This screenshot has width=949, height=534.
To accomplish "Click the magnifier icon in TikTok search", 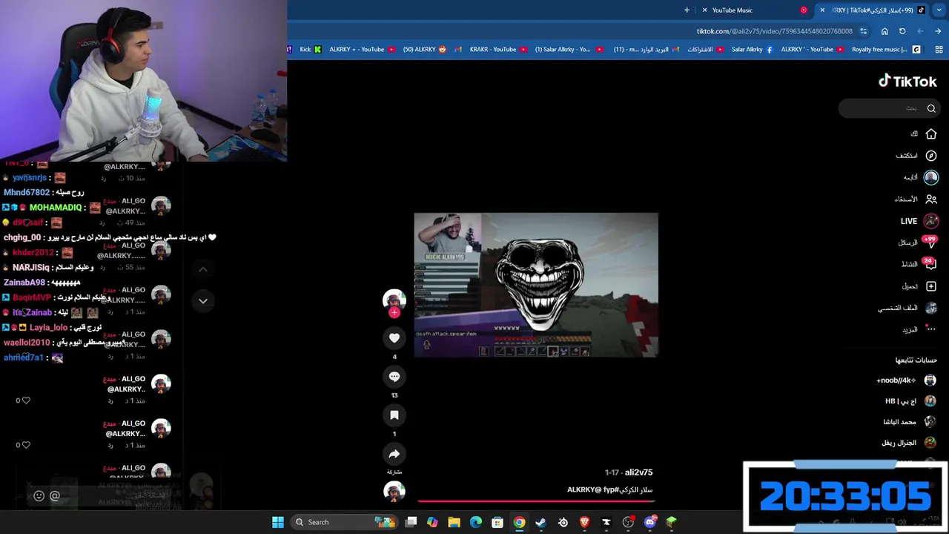I will 931,108.
